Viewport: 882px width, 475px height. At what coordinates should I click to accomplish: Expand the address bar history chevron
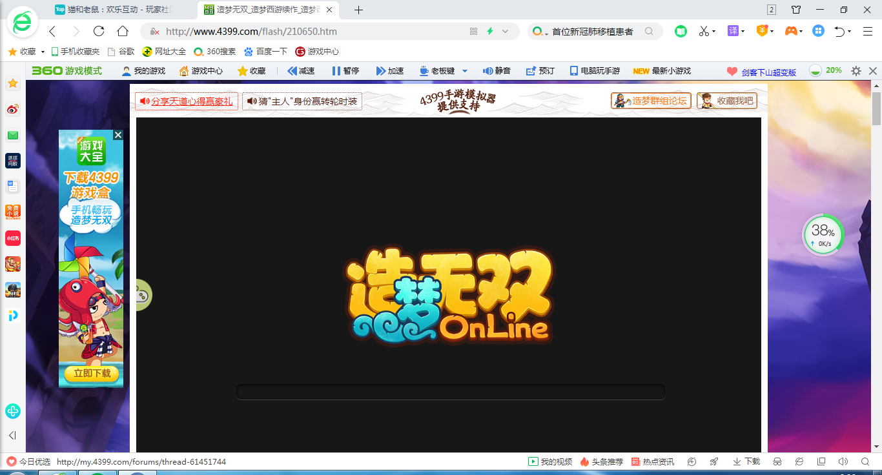pyautogui.click(x=506, y=31)
